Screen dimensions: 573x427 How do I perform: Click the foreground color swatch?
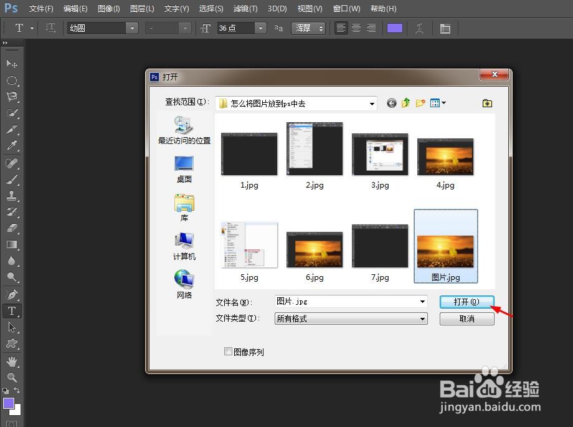pos(8,403)
